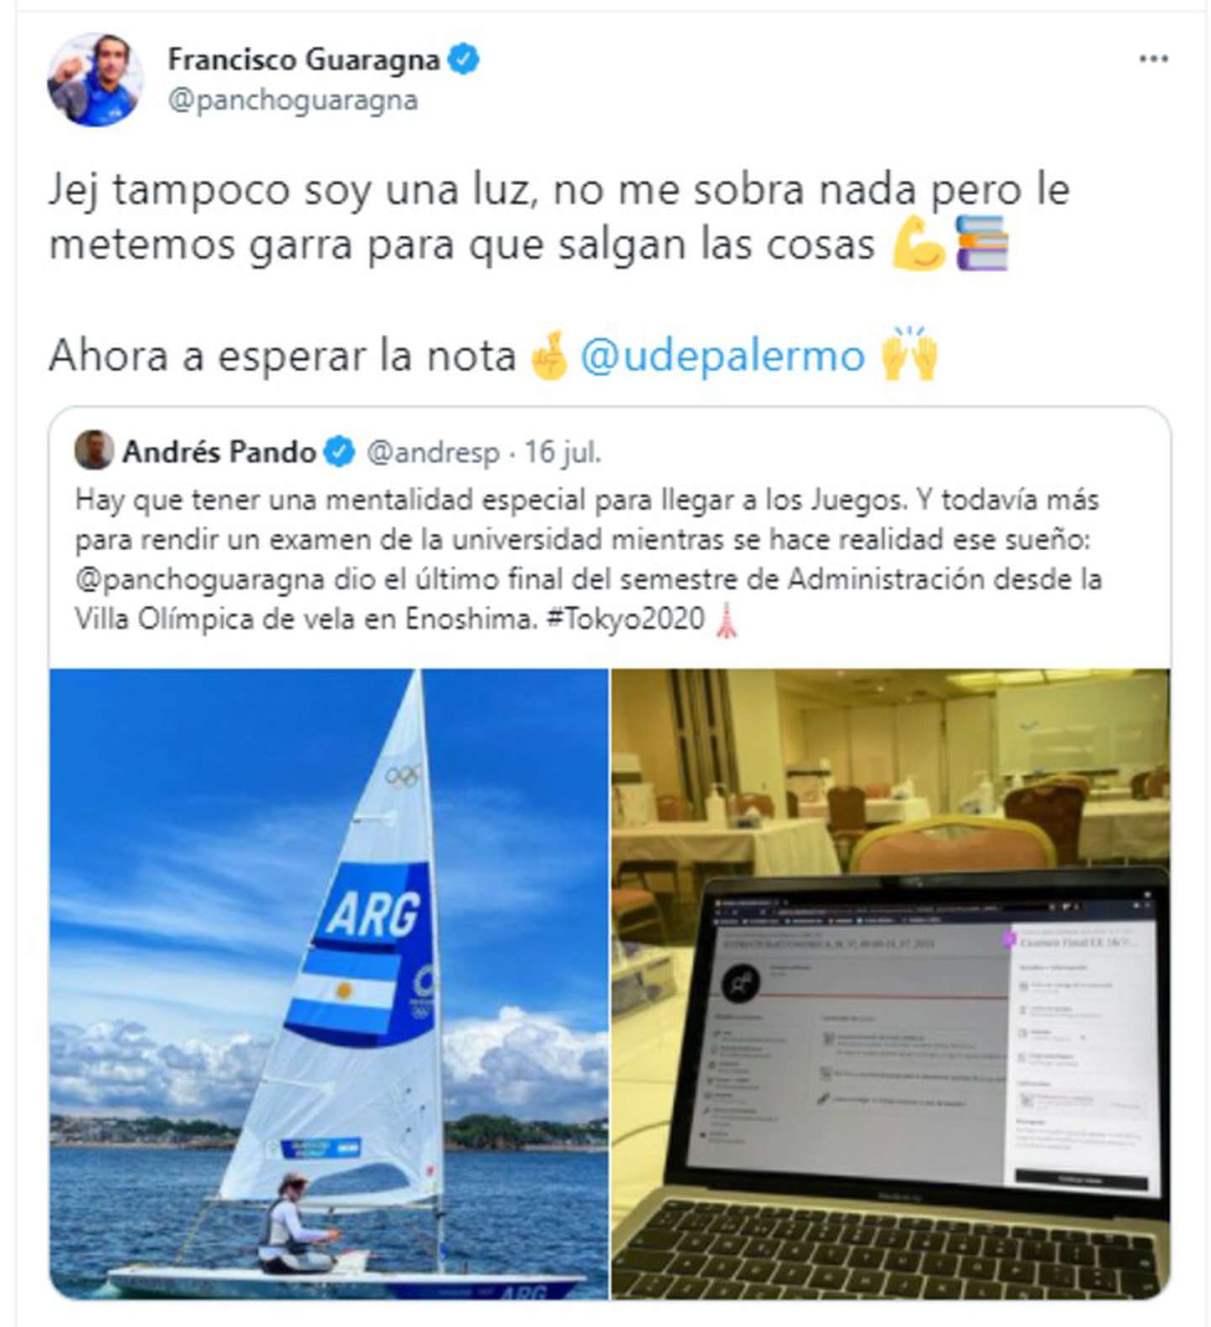Click Francisco Guaragna's profile avatar
This screenshot has height=1327, width=1211.
(x=95, y=80)
